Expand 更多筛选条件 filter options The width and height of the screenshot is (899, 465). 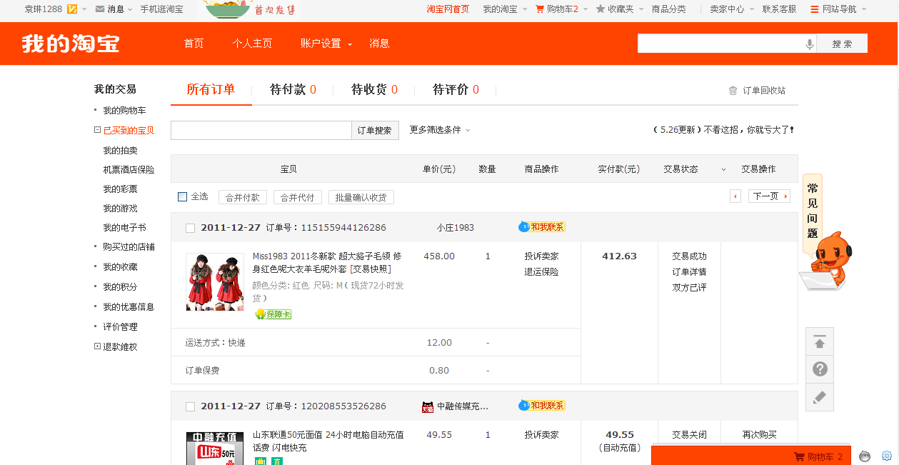click(439, 130)
